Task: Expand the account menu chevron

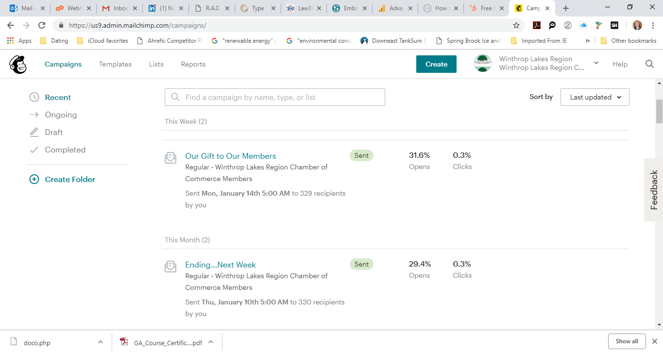Action: tap(596, 63)
